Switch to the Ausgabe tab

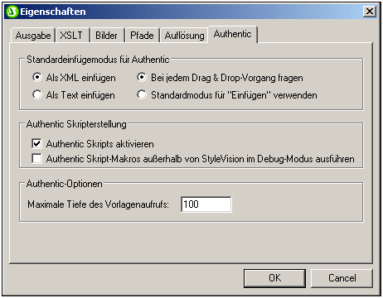(x=33, y=36)
